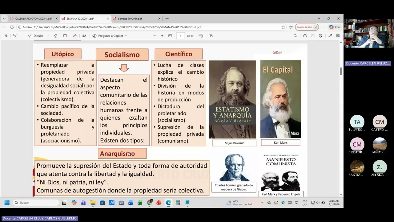Screen dimensions: 394x222
Task: Open the Calculator app from taskbar
Action: (178, 203)
